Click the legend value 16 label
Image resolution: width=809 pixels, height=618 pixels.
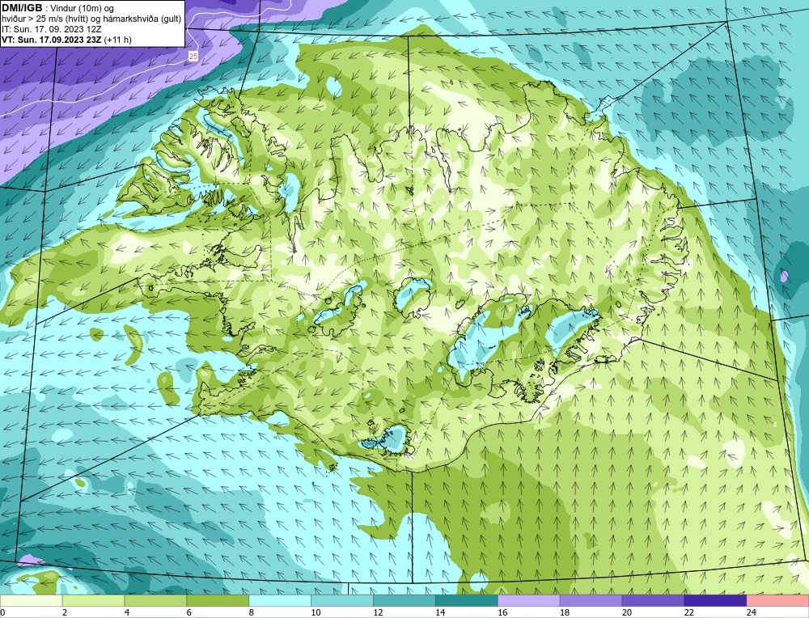[x=502, y=612]
